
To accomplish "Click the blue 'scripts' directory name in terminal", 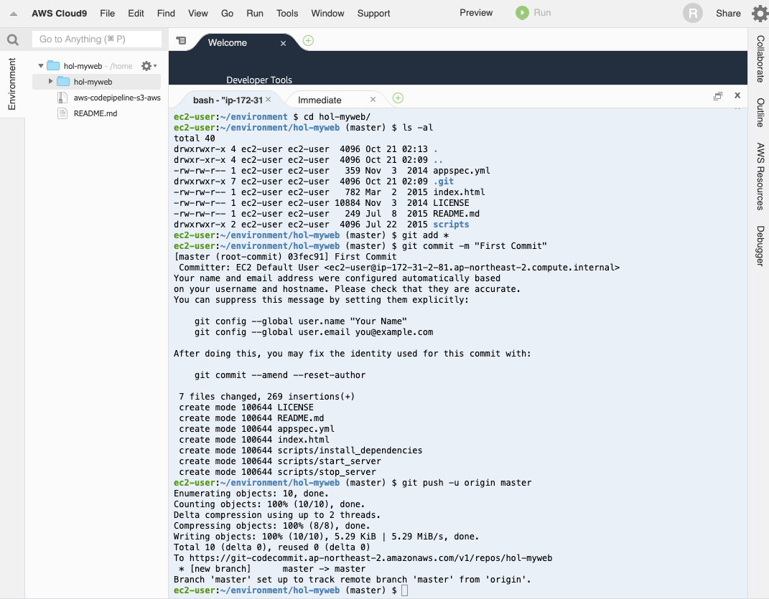I will (451, 225).
